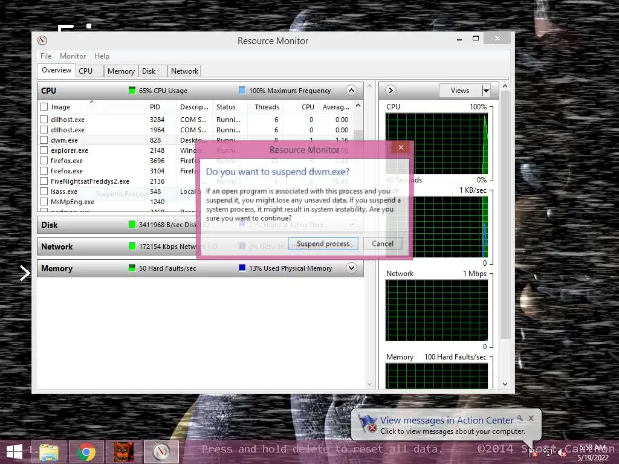Click the taskbar clock showing 5/19/2022
This screenshot has height=464, width=619.
[x=592, y=453]
